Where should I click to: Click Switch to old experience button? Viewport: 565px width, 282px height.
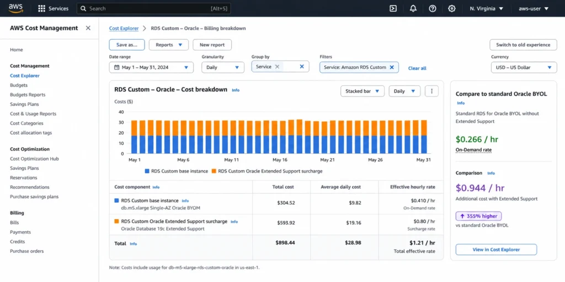click(x=523, y=45)
